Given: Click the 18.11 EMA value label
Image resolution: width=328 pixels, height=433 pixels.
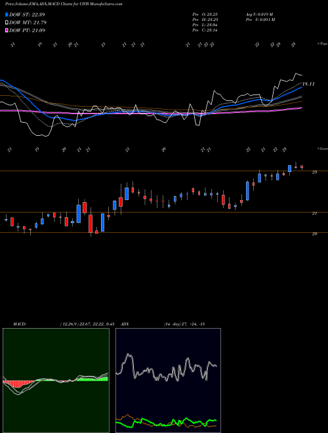Looking at the screenshot, I should click(308, 84).
